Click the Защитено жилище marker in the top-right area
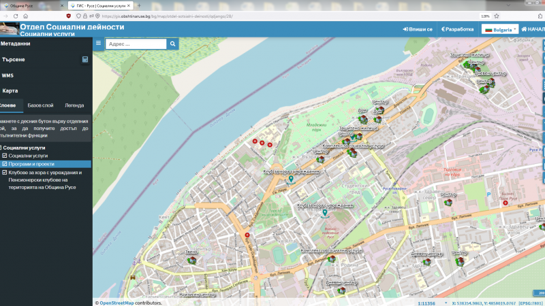The width and height of the screenshot is (545, 306). click(x=467, y=64)
